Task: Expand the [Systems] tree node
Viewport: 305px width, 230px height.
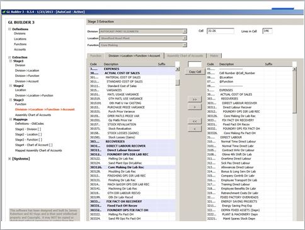Action: pyautogui.click(x=9, y=159)
